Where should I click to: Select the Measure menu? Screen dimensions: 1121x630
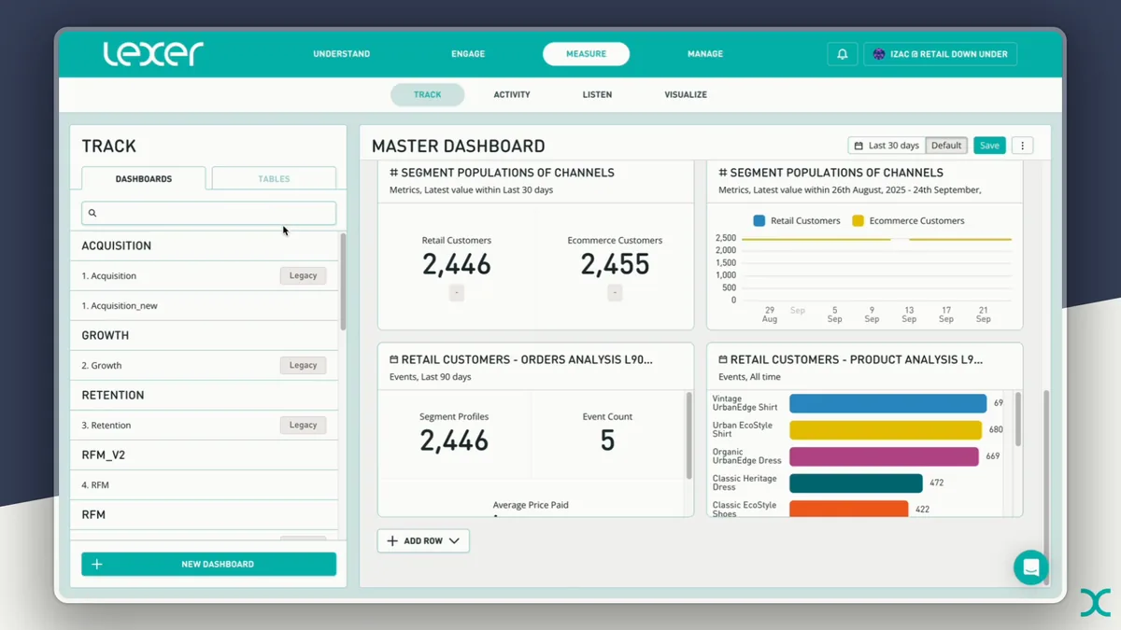[586, 54]
